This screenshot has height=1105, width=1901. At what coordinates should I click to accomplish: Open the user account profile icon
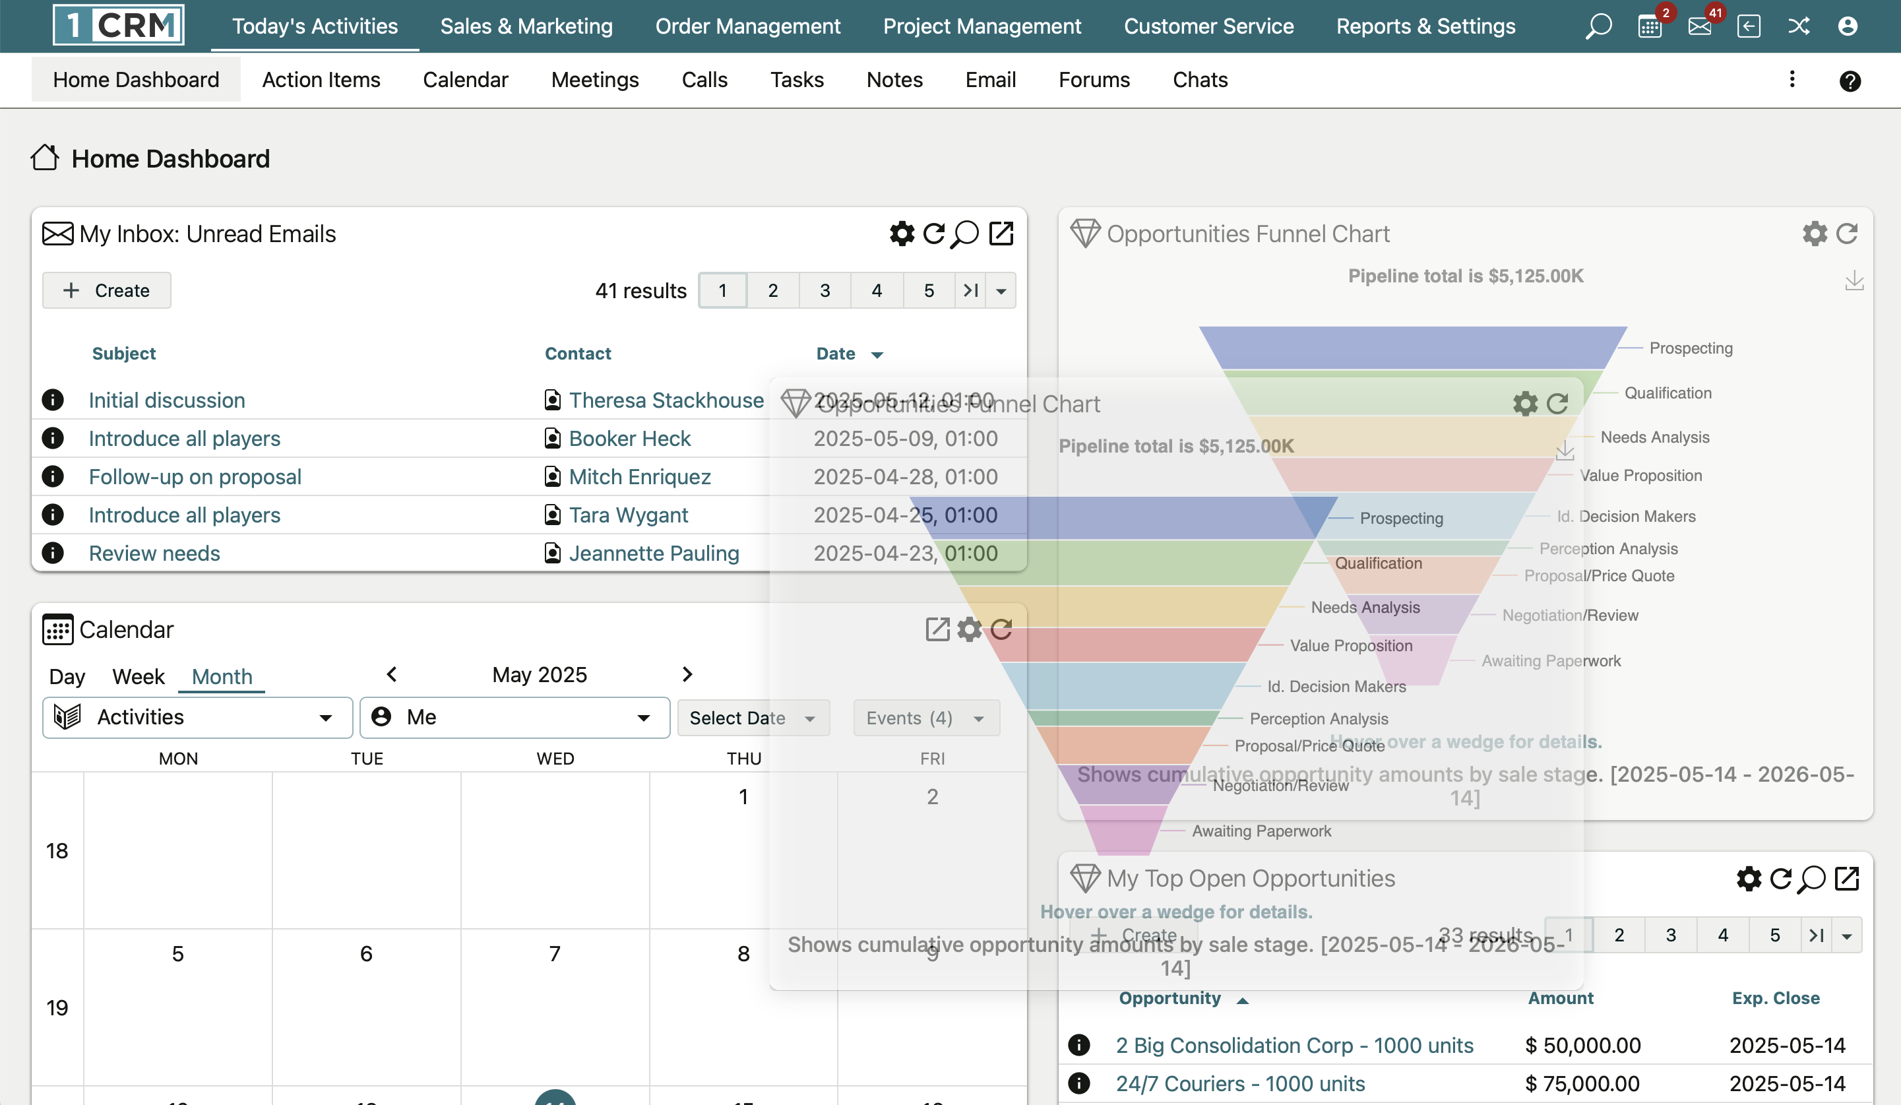pyautogui.click(x=1848, y=26)
